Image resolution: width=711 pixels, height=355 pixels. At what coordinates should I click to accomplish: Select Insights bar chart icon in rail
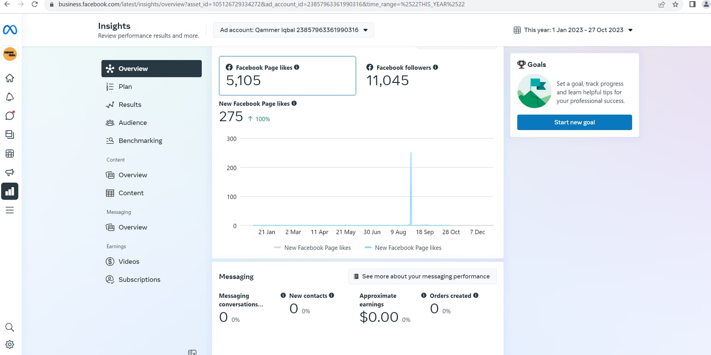tap(10, 191)
